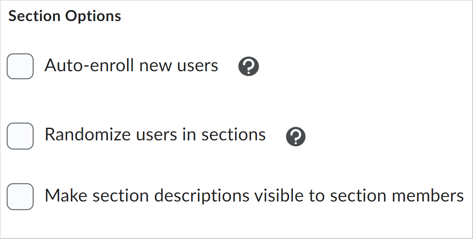
Task: Click the Randomize users in sections label
Action: point(155,135)
